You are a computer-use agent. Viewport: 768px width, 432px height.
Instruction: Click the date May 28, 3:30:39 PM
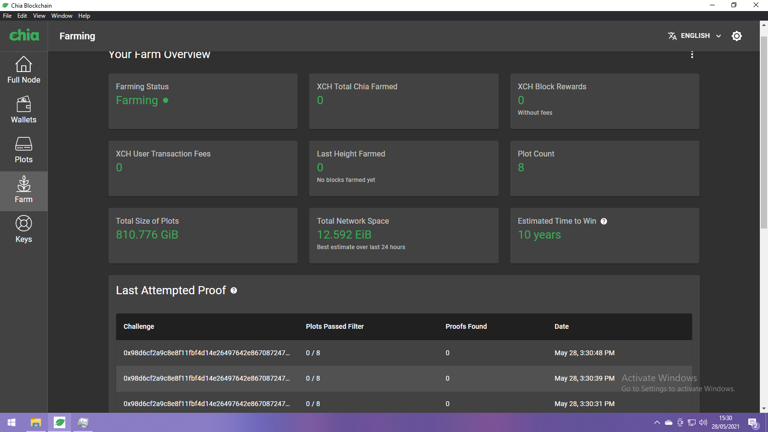(584, 378)
